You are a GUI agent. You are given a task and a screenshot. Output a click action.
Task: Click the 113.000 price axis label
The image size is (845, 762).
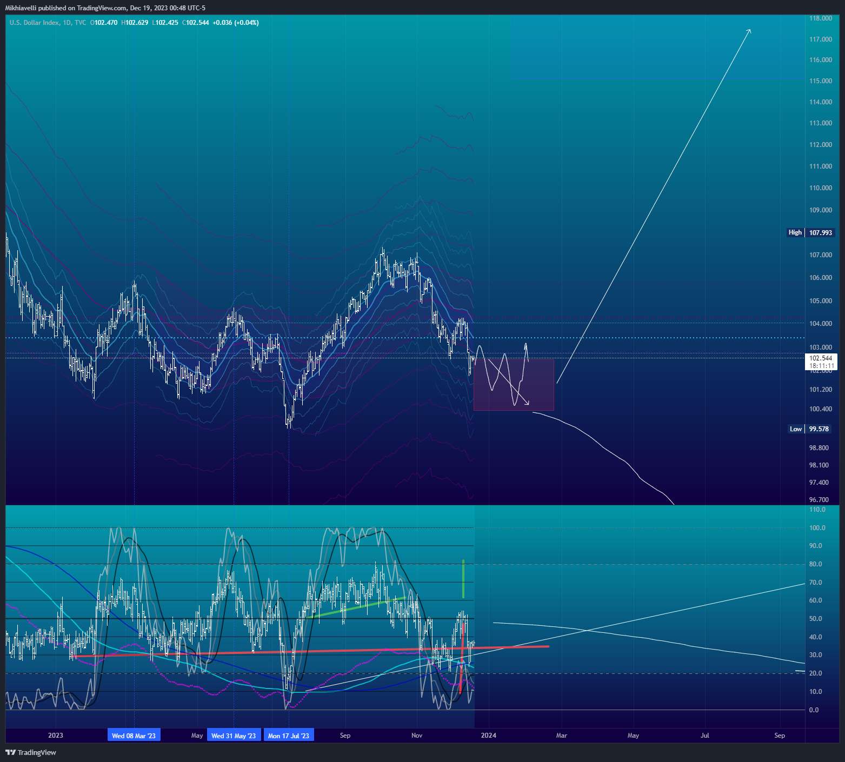821,123
